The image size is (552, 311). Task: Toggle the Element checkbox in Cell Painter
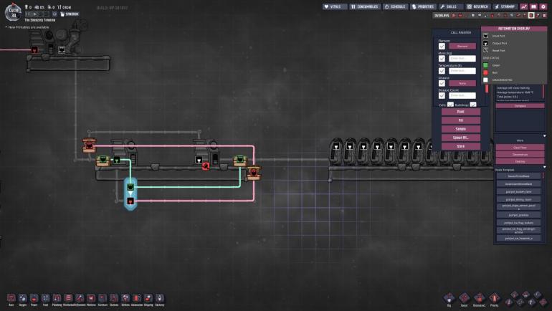click(442, 46)
